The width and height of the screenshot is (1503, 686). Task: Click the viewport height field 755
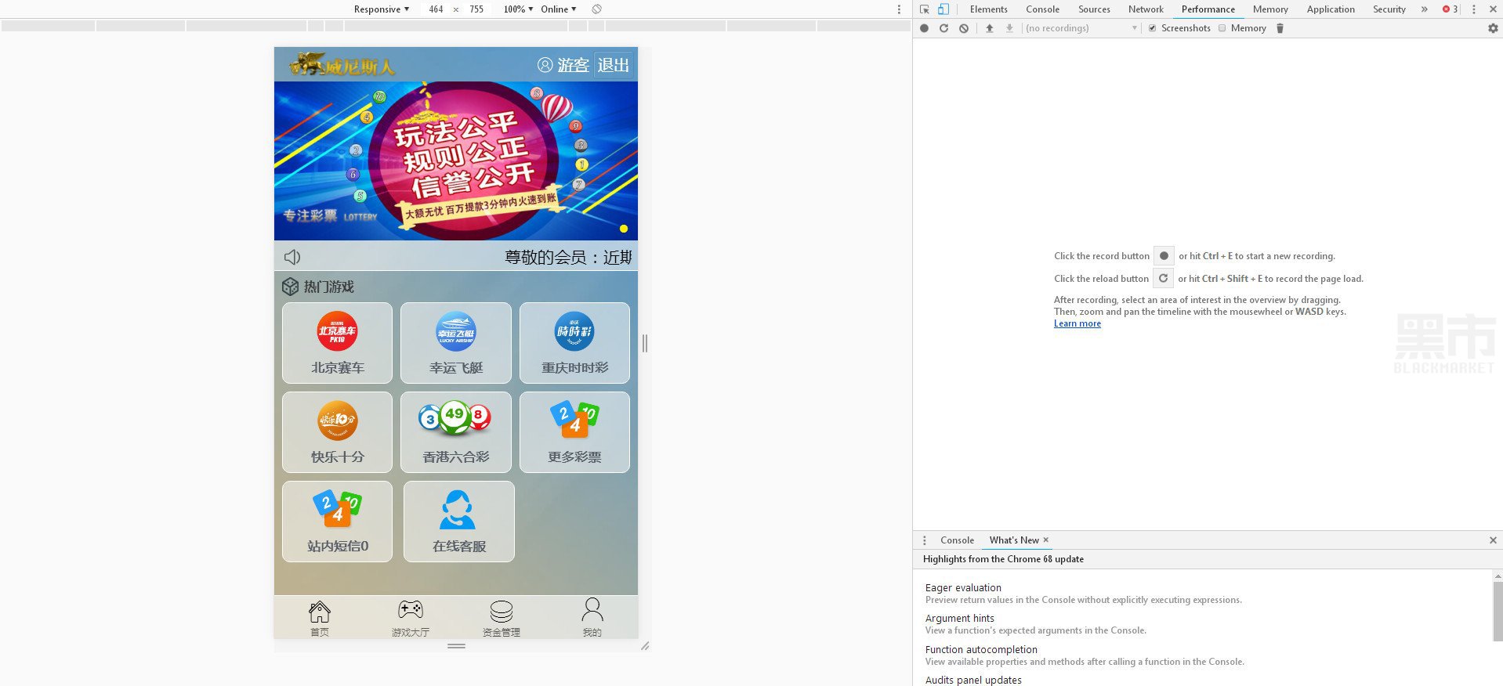click(476, 9)
